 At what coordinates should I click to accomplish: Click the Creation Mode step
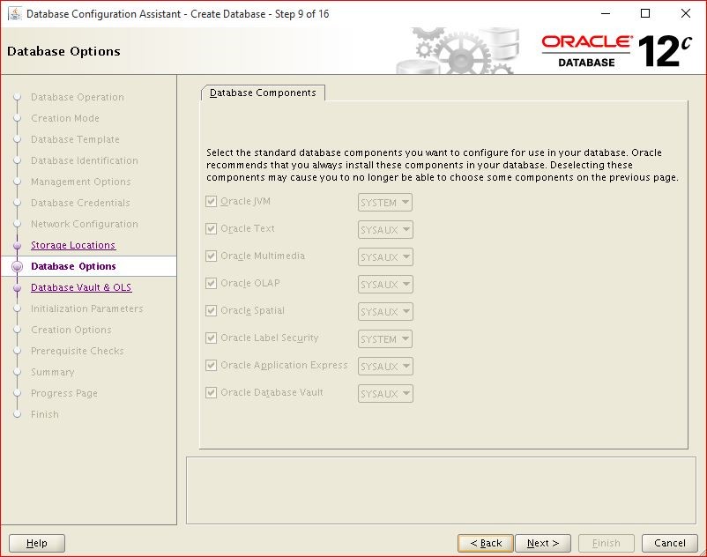65,118
